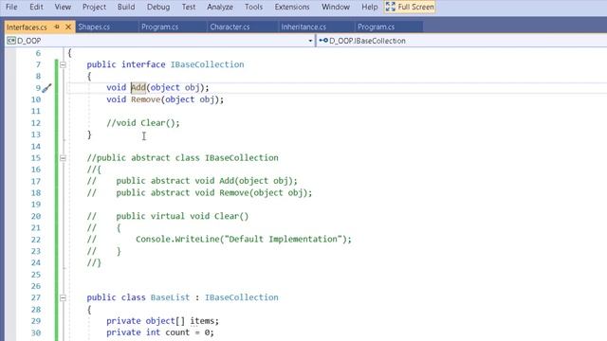
Task: Click BaseList class name on line 27
Action: click(170, 297)
